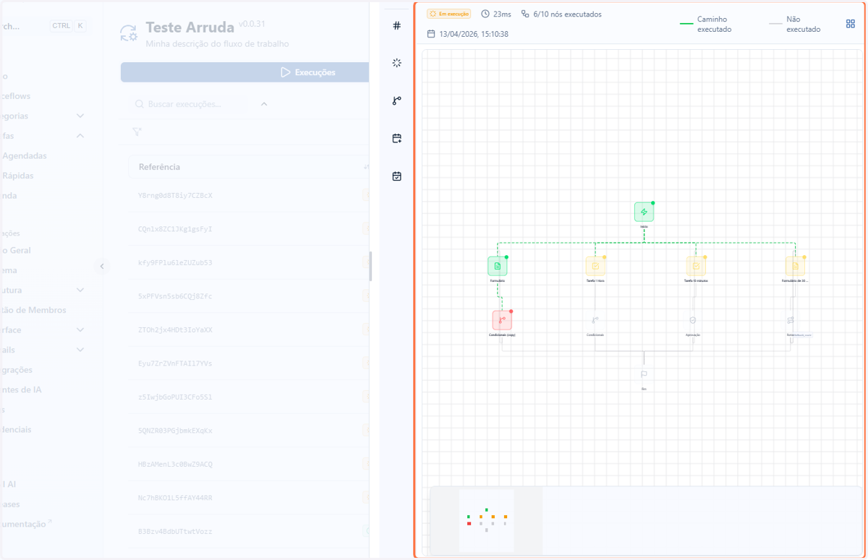Viewport: 868px width, 560px height.
Task: Select the Tarefa 10 minutos node
Action: pyautogui.click(x=696, y=266)
